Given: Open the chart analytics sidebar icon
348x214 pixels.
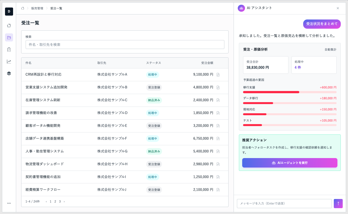Looking at the screenshot, I should click(9, 62).
